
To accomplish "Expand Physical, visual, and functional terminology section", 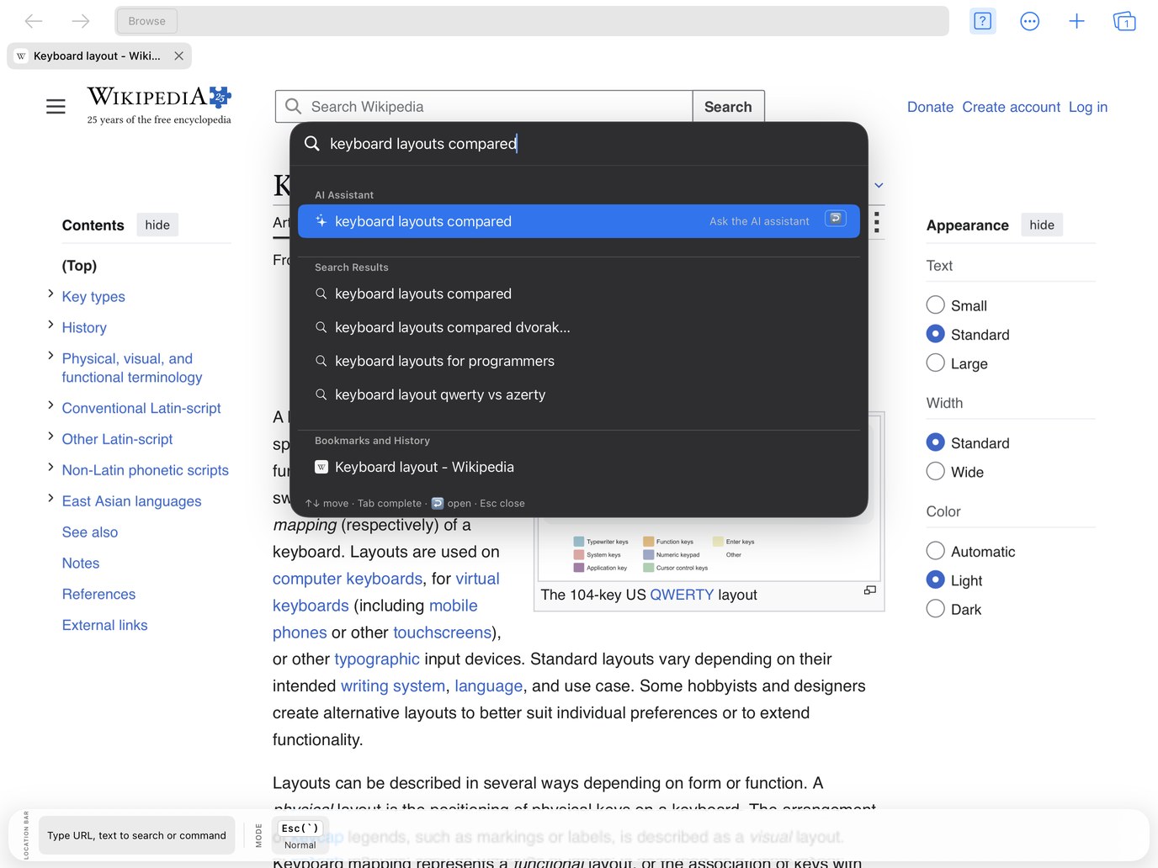I will click(x=50, y=356).
